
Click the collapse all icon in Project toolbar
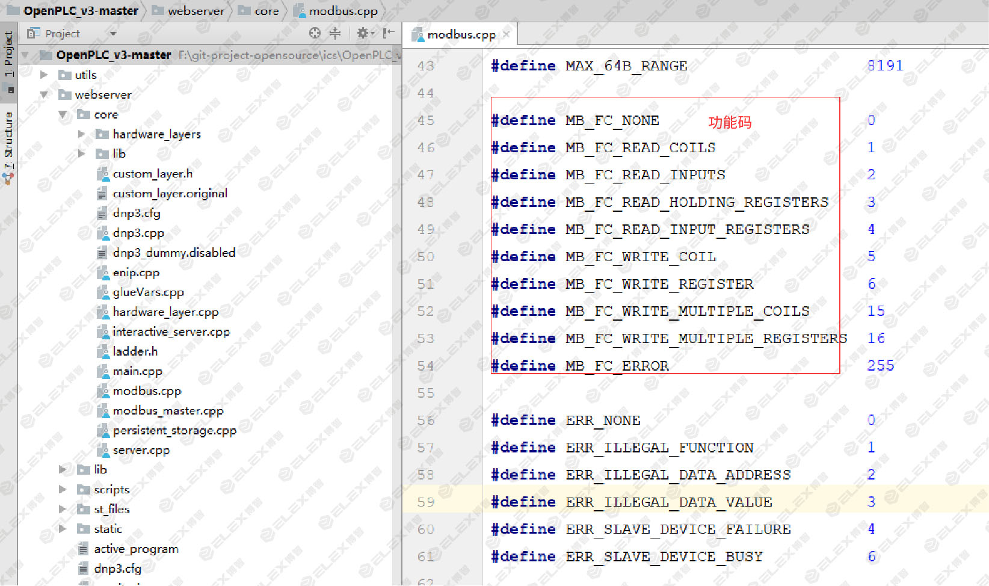click(x=335, y=33)
